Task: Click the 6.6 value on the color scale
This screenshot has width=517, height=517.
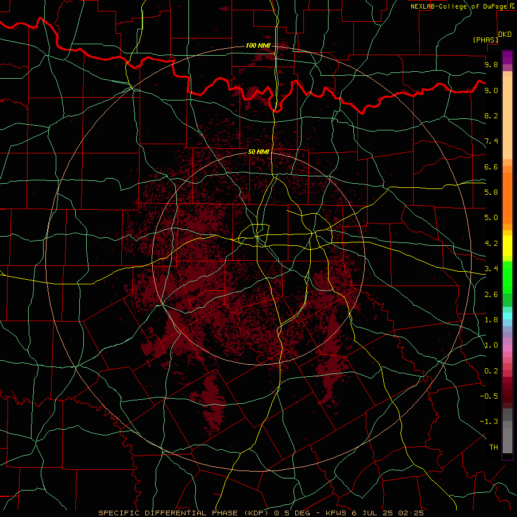Action: 491,167
